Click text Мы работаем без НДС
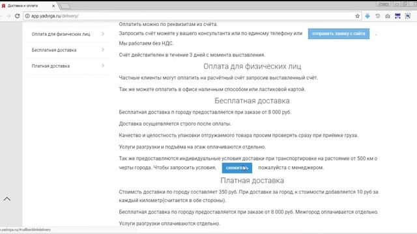The image size is (417, 234). 146,44
